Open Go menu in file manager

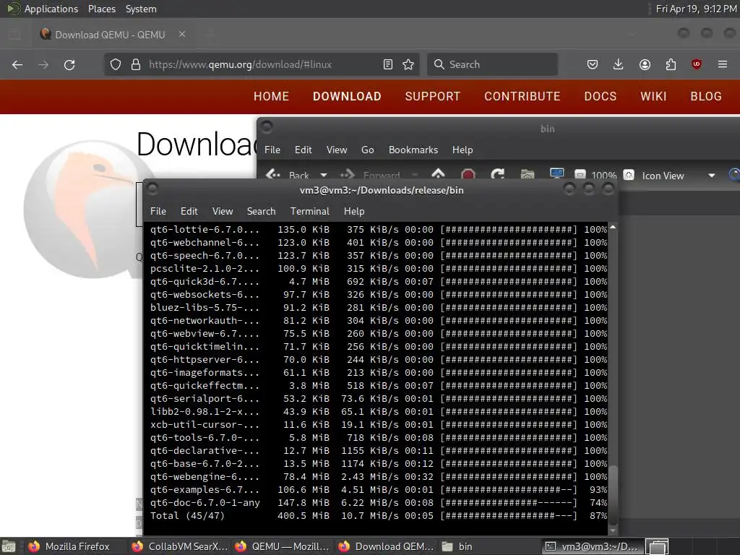coord(368,150)
